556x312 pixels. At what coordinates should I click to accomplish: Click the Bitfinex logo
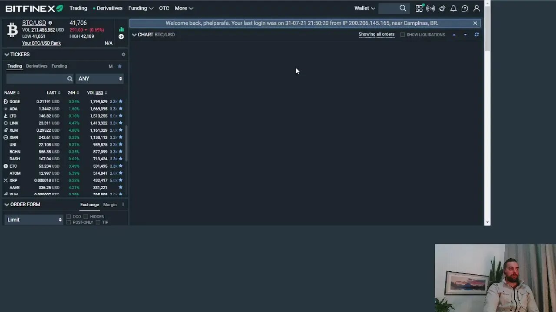point(34,8)
